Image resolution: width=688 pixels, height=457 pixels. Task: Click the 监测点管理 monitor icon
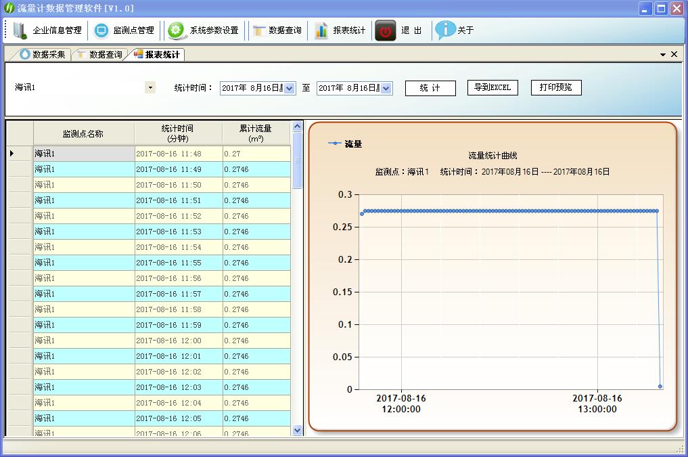pos(101,30)
